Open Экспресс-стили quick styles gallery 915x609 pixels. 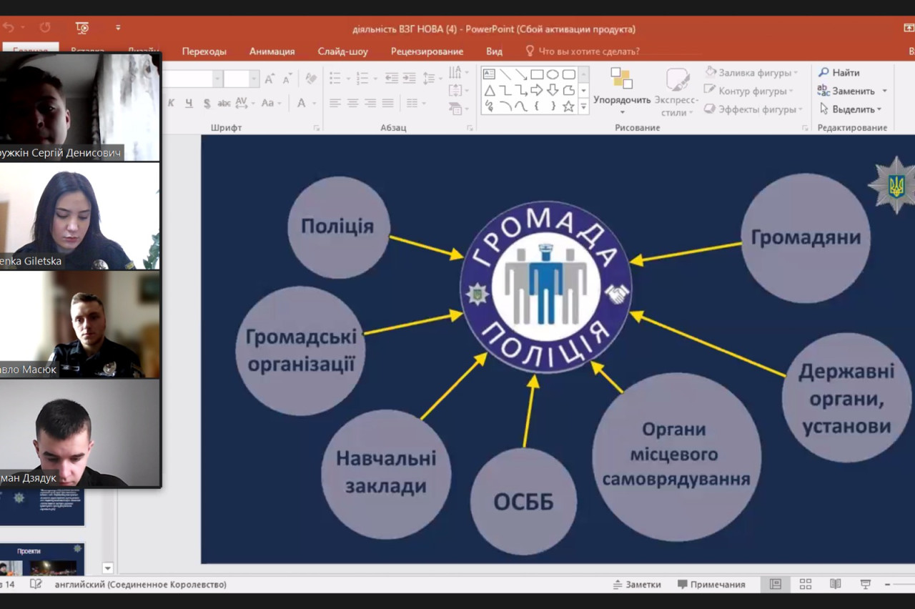point(676,91)
